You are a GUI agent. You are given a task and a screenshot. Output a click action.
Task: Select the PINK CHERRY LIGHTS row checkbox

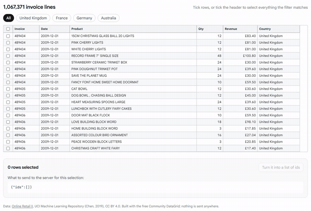(8, 42)
